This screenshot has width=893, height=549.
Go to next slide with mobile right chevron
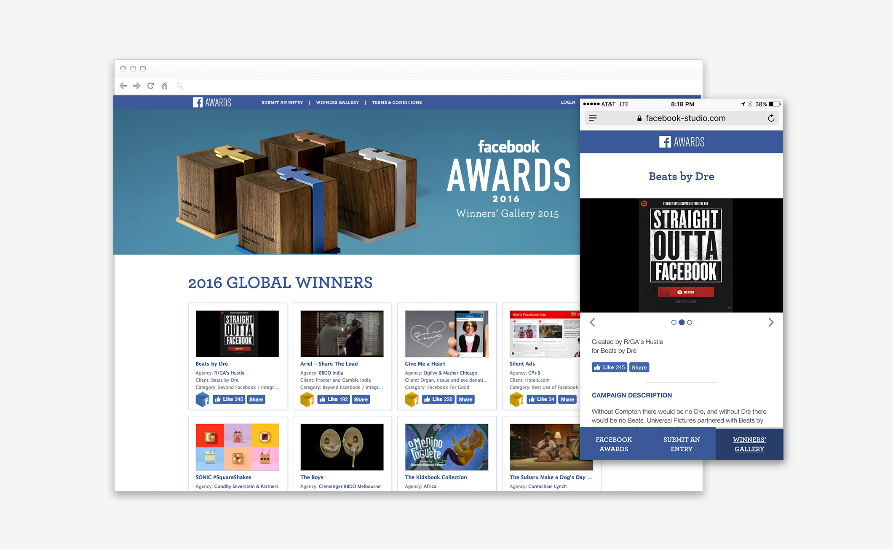pyautogui.click(x=771, y=322)
